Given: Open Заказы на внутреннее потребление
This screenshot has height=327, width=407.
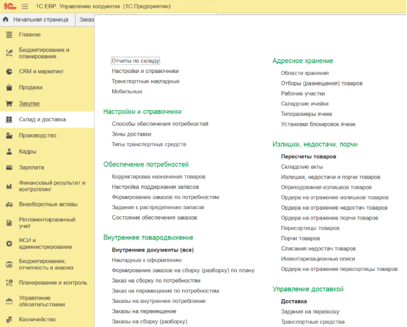Looking at the screenshot, I should coord(158,301).
